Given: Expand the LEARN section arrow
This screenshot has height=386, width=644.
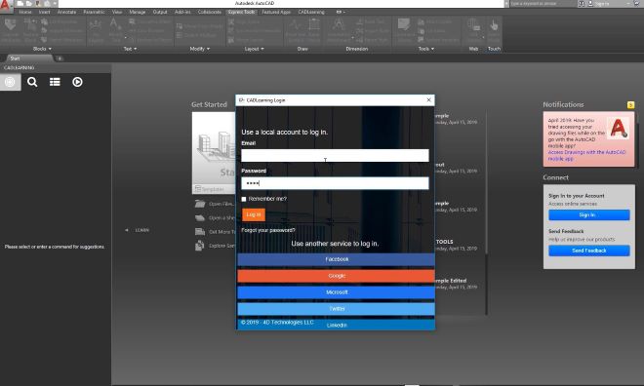Looking at the screenshot, I should (127, 230).
